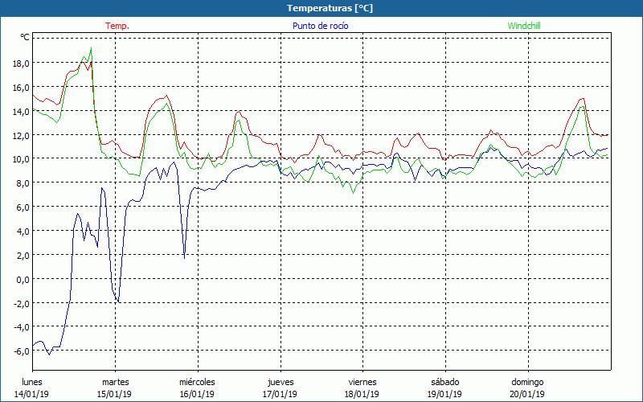The image size is (643, 402).
Task: Click the red temperature peak on domingo near 15°C
Action: 582,98
